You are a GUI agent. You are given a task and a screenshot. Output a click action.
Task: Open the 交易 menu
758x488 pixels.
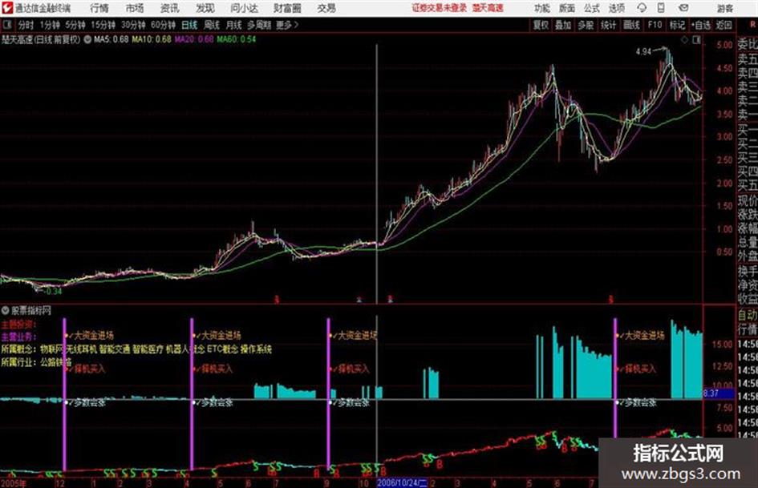pos(326,8)
